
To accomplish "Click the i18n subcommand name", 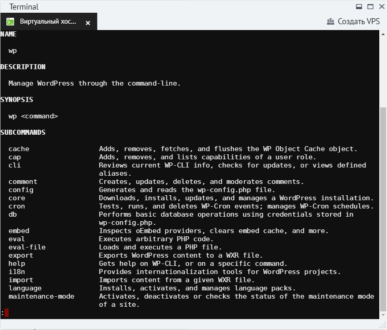I will (17, 272).
